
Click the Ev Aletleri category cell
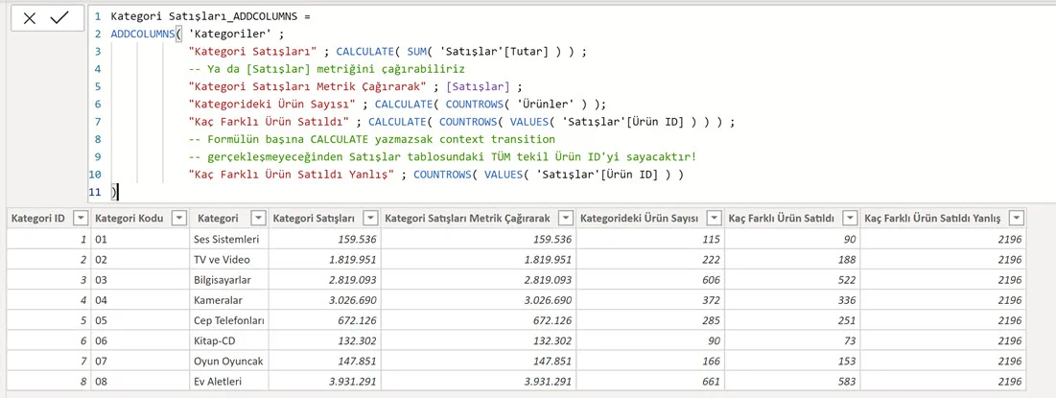click(x=228, y=381)
